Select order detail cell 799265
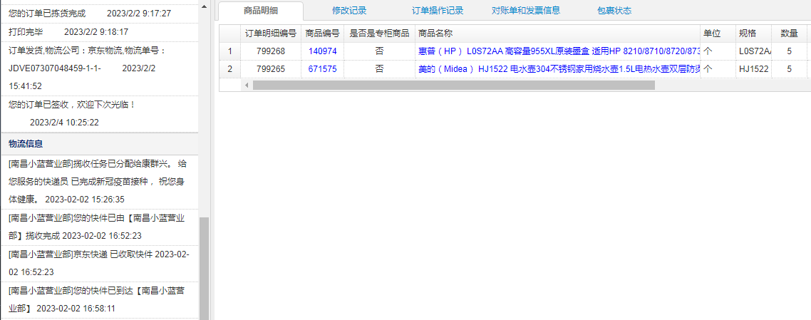 tap(271, 68)
